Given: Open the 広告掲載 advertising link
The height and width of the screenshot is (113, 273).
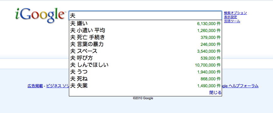Looking at the screenshot, I should tap(35, 86).
